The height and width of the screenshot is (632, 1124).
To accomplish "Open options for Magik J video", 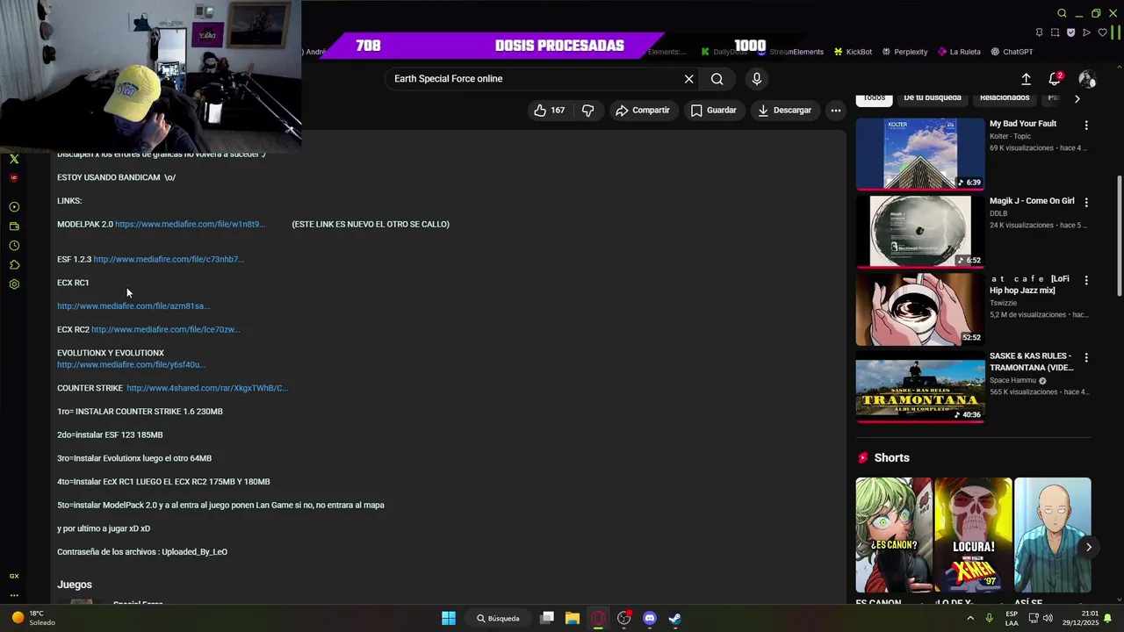I will pos(1086,203).
